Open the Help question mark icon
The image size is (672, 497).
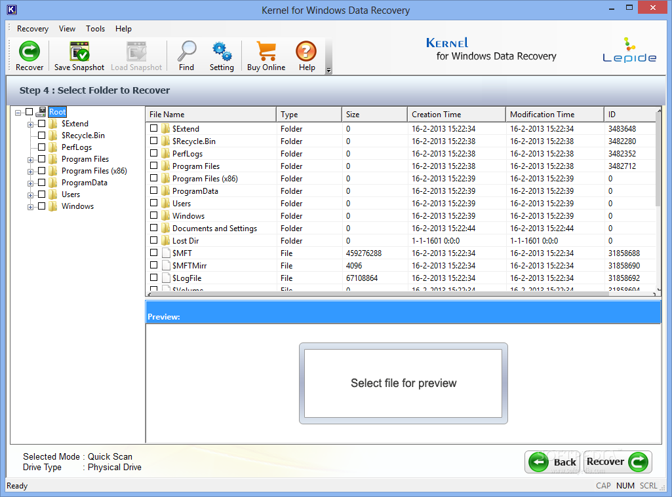coord(306,52)
